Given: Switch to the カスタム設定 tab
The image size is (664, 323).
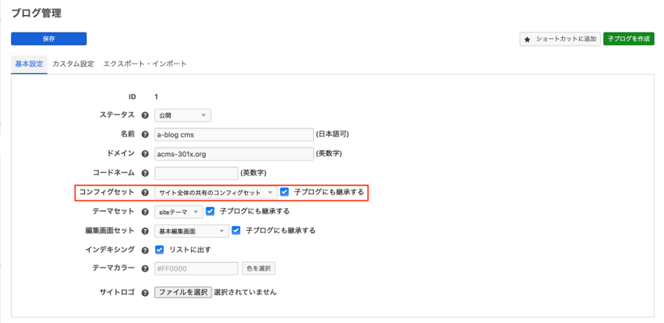Looking at the screenshot, I should [x=73, y=63].
